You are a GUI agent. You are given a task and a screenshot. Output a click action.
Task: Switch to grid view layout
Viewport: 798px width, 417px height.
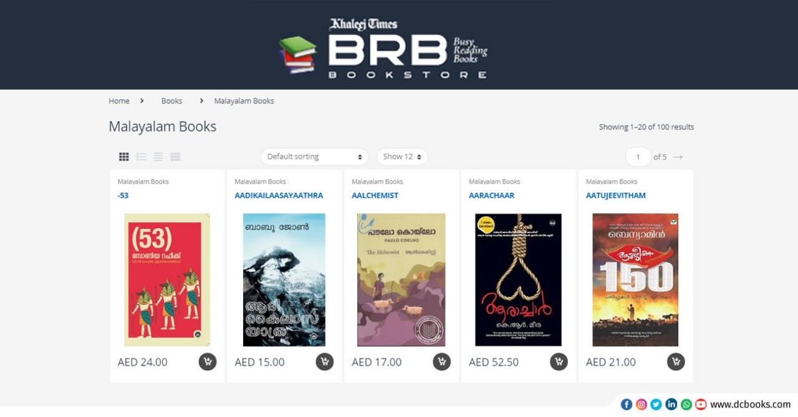pos(124,156)
